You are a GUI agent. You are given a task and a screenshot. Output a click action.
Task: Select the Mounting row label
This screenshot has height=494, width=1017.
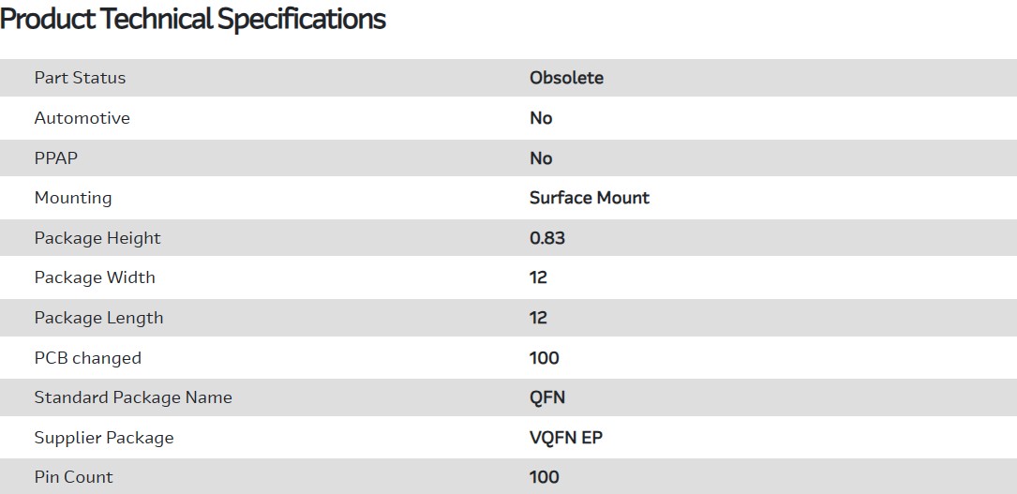click(73, 198)
